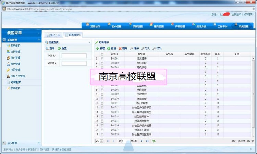Click the 导入 import toolbar button
The height and width of the screenshot is (154, 257).
coord(146,48)
